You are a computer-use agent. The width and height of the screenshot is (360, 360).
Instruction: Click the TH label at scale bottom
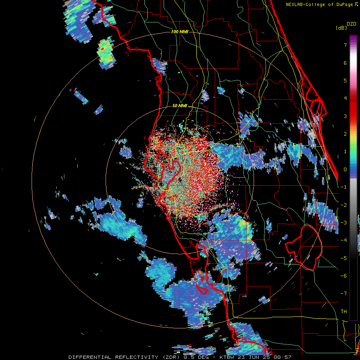pos(344,311)
